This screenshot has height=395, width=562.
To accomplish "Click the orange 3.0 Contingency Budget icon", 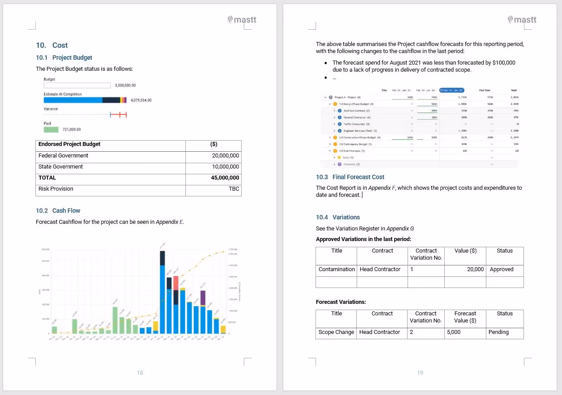I will pos(335,144).
